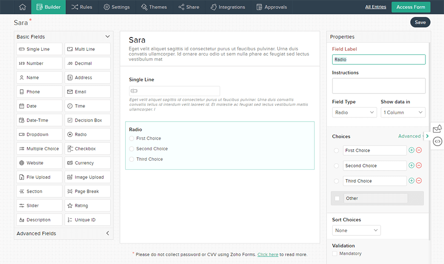Add a Multi Line field
The height and width of the screenshot is (264, 444).
(x=87, y=49)
